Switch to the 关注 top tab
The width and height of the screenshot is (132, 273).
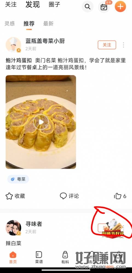click(11, 5)
